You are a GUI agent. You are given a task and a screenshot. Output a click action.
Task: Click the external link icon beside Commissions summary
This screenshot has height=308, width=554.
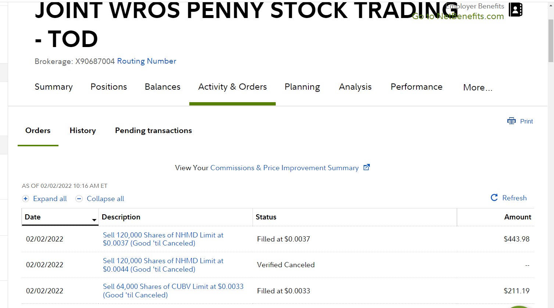point(367,167)
